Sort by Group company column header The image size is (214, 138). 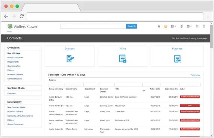click(56, 89)
